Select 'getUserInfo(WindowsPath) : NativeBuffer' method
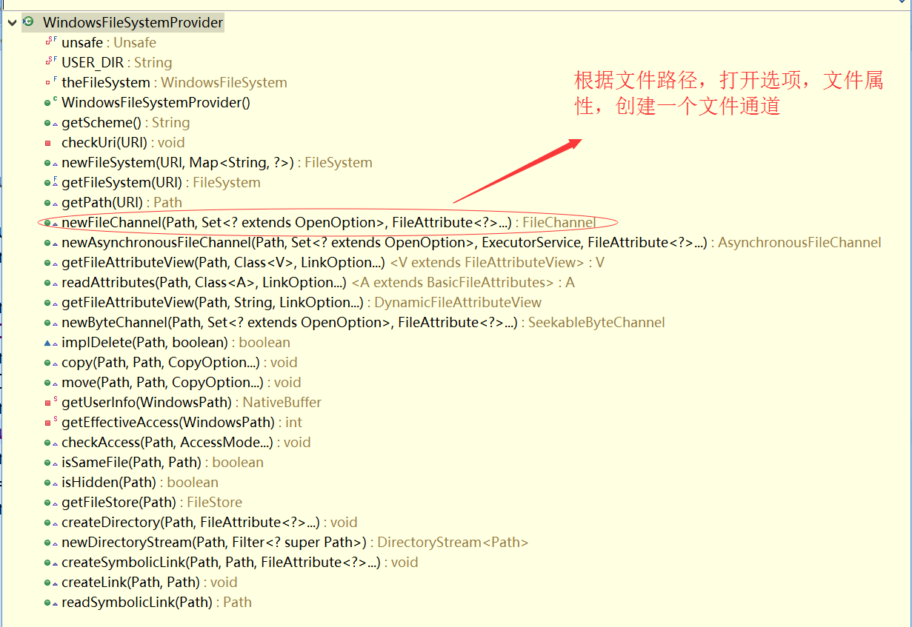The height and width of the screenshot is (627, 912). click(191, 403)
